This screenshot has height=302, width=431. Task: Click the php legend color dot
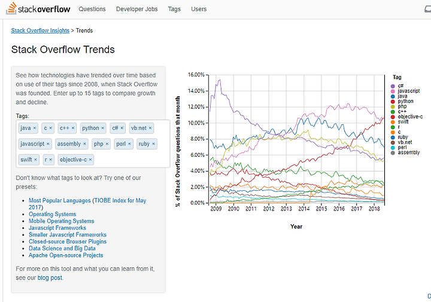pos(393,106)
